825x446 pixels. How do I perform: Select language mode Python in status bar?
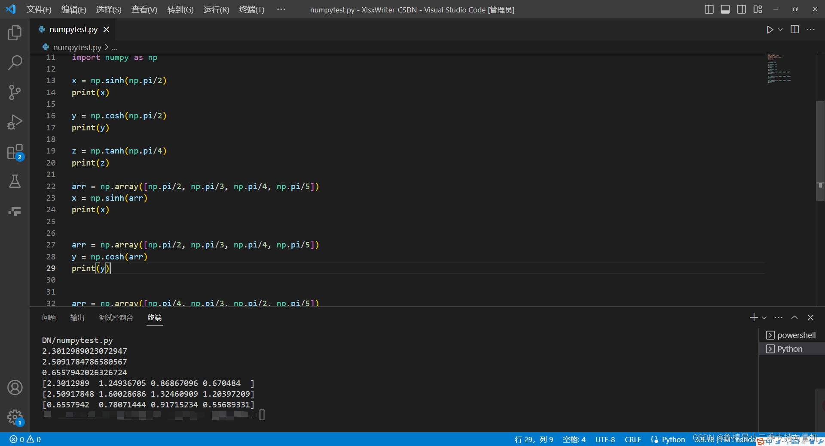673,440
